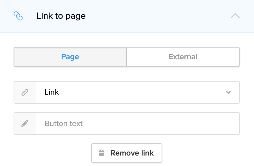This screenshot has height=166, width=254.
Task: Select Page link type option
Action: (70, 57)
